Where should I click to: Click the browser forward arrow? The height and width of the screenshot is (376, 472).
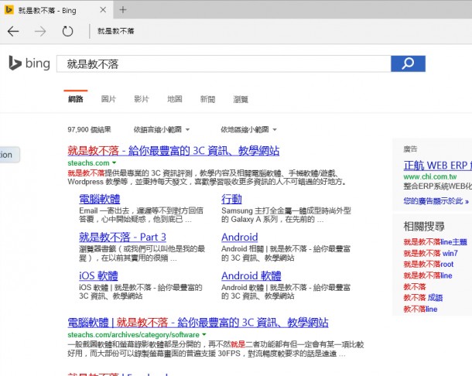pyautogui.click(x=40, y=31)
